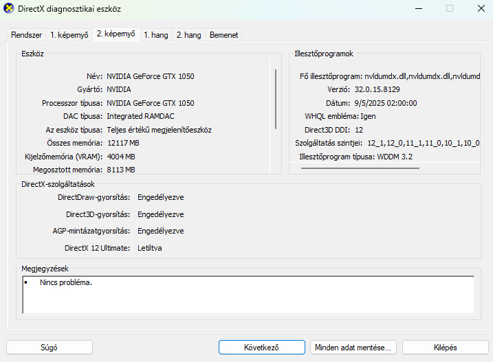Click the driver version 32.0.15.8129
This screenshot has width=493, height=362.
pyautogui.click(x=377, y=89)
